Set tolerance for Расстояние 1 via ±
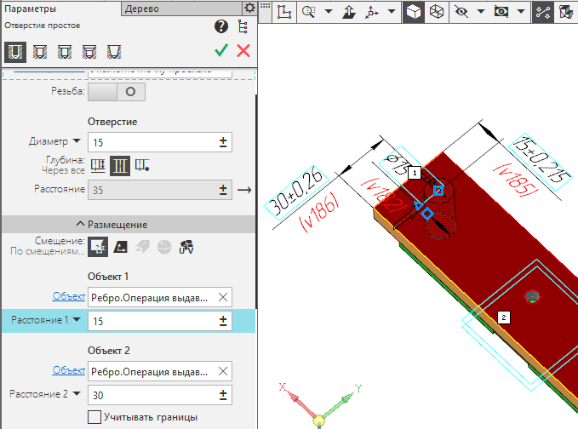Image resolution: width=578 pixels, height=429 pixels. [x=223, y=321]
